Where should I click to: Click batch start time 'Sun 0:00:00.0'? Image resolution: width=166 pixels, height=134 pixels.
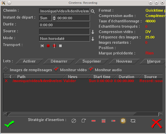pos(101,81)
